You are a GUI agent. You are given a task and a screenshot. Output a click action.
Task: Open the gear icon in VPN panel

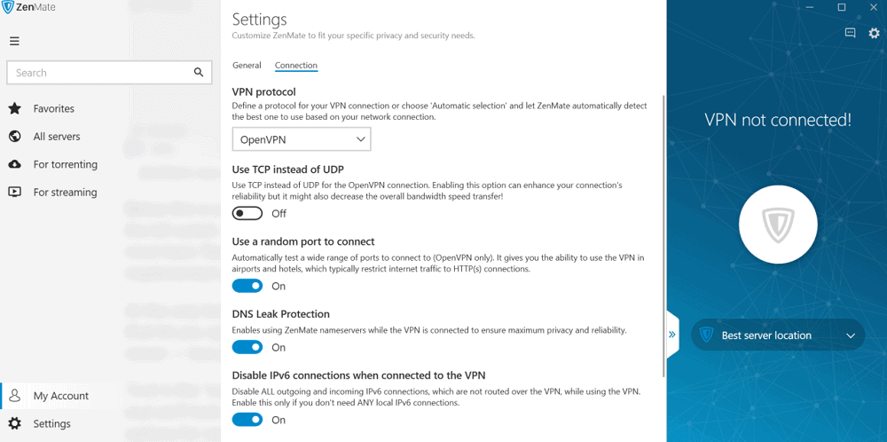pyautogui.click(x=875, y=34)
